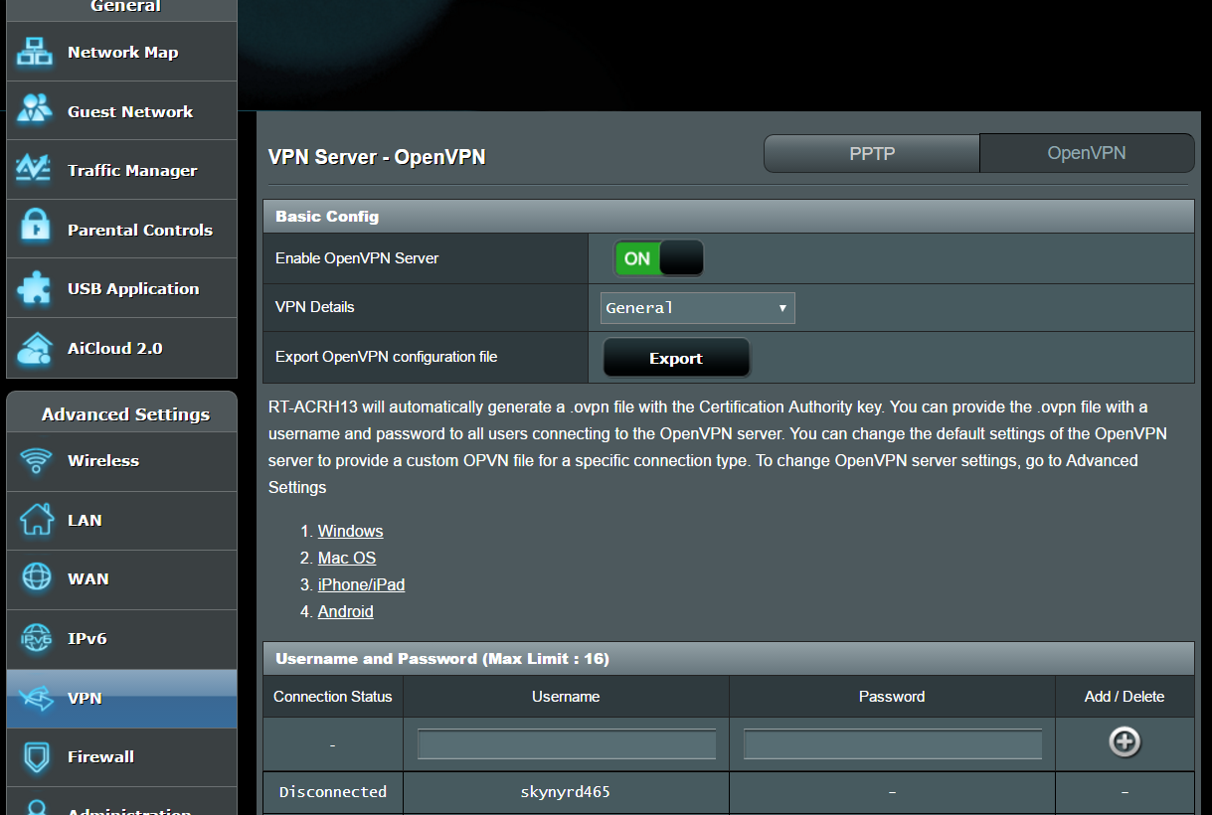Click the Password column header
The image size is (1212, 815).
click(x=892, y=697)
